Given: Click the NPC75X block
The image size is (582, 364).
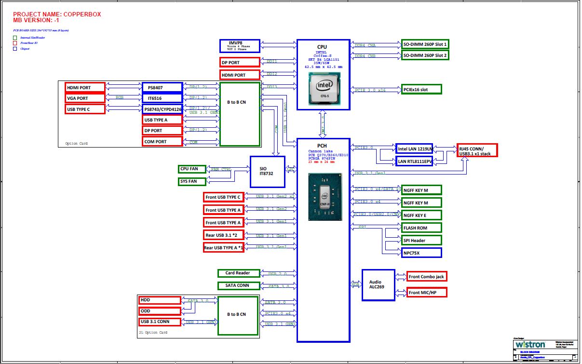Looking at the screenshot, I should (421, 252).
